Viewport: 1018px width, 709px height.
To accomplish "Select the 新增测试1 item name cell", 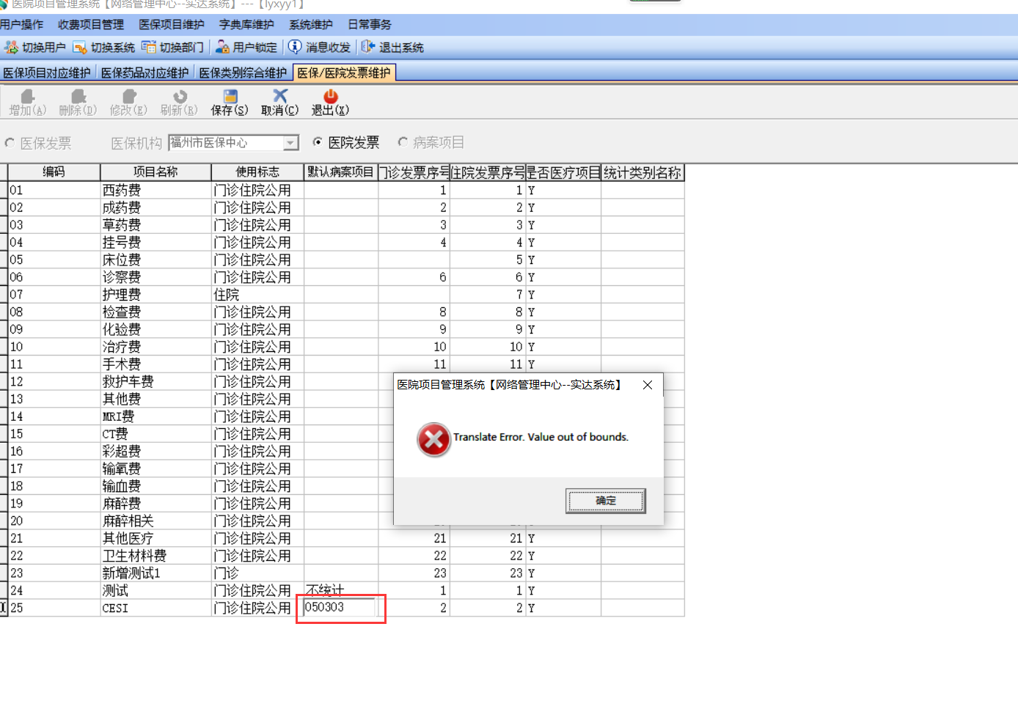I will point(155,573).
